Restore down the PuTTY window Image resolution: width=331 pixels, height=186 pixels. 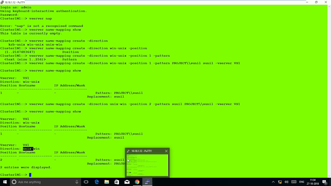tap(316, 2)
